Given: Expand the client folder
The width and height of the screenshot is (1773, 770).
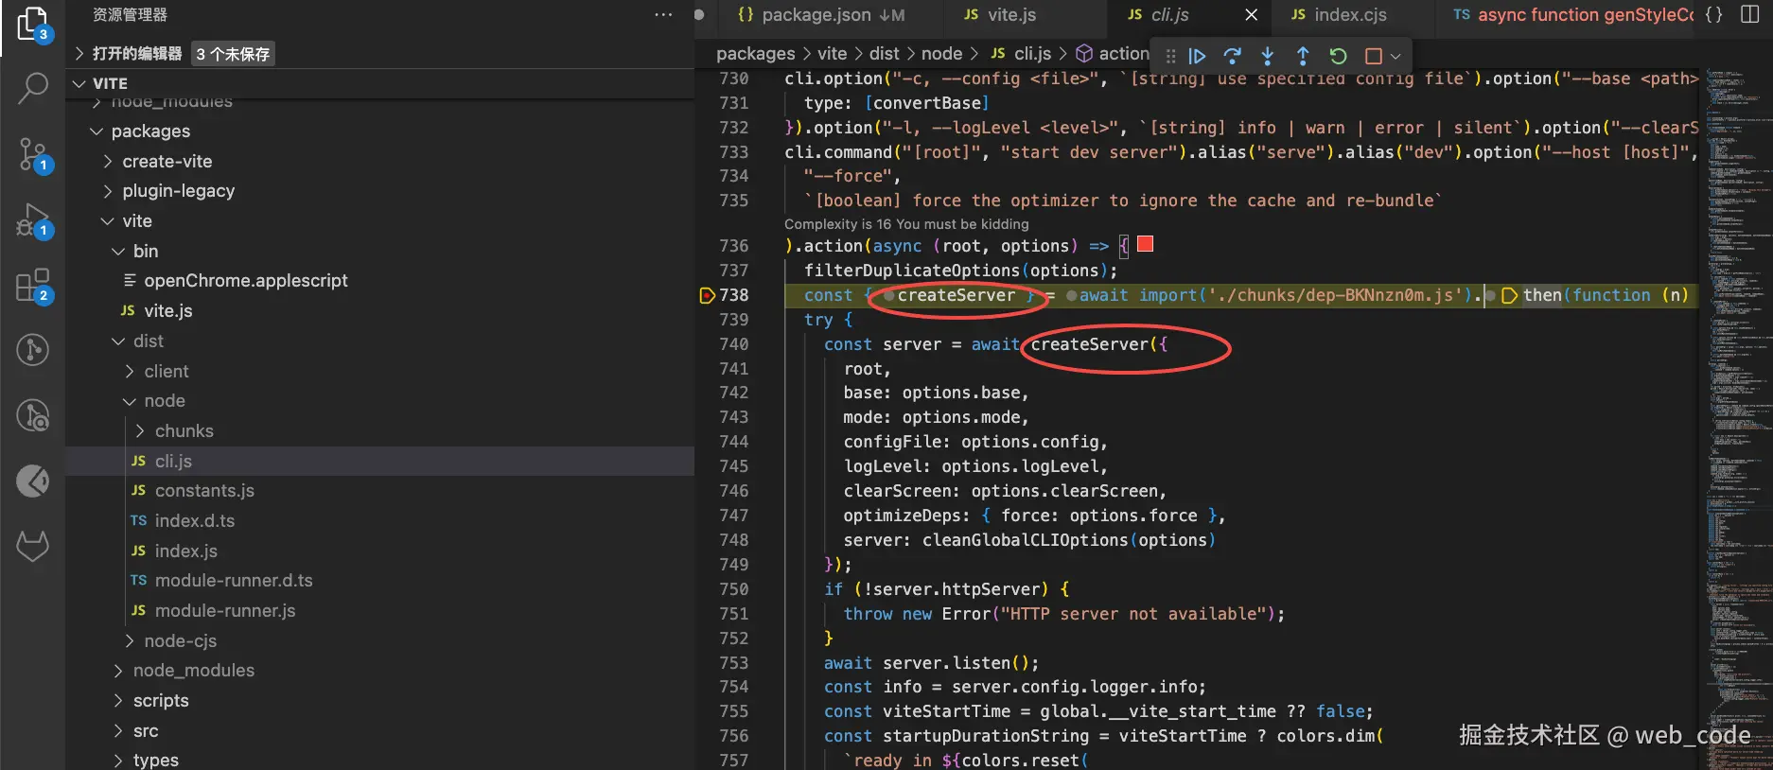Looking at the screenshot, I should click(167, 371).
